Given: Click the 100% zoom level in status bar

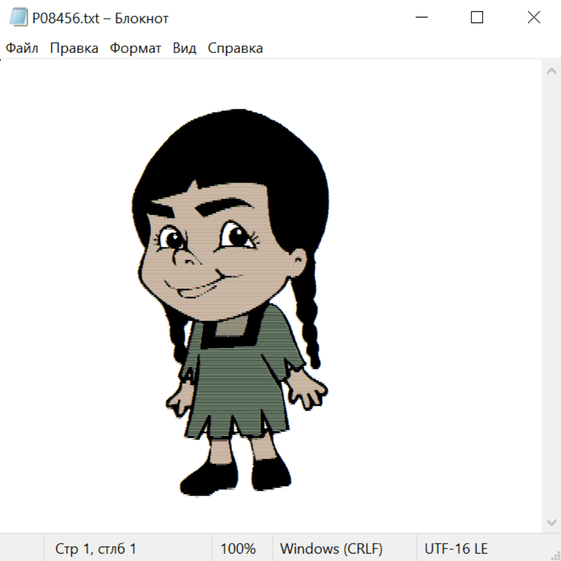Looking at the screenshot, I should click(238, 549).
